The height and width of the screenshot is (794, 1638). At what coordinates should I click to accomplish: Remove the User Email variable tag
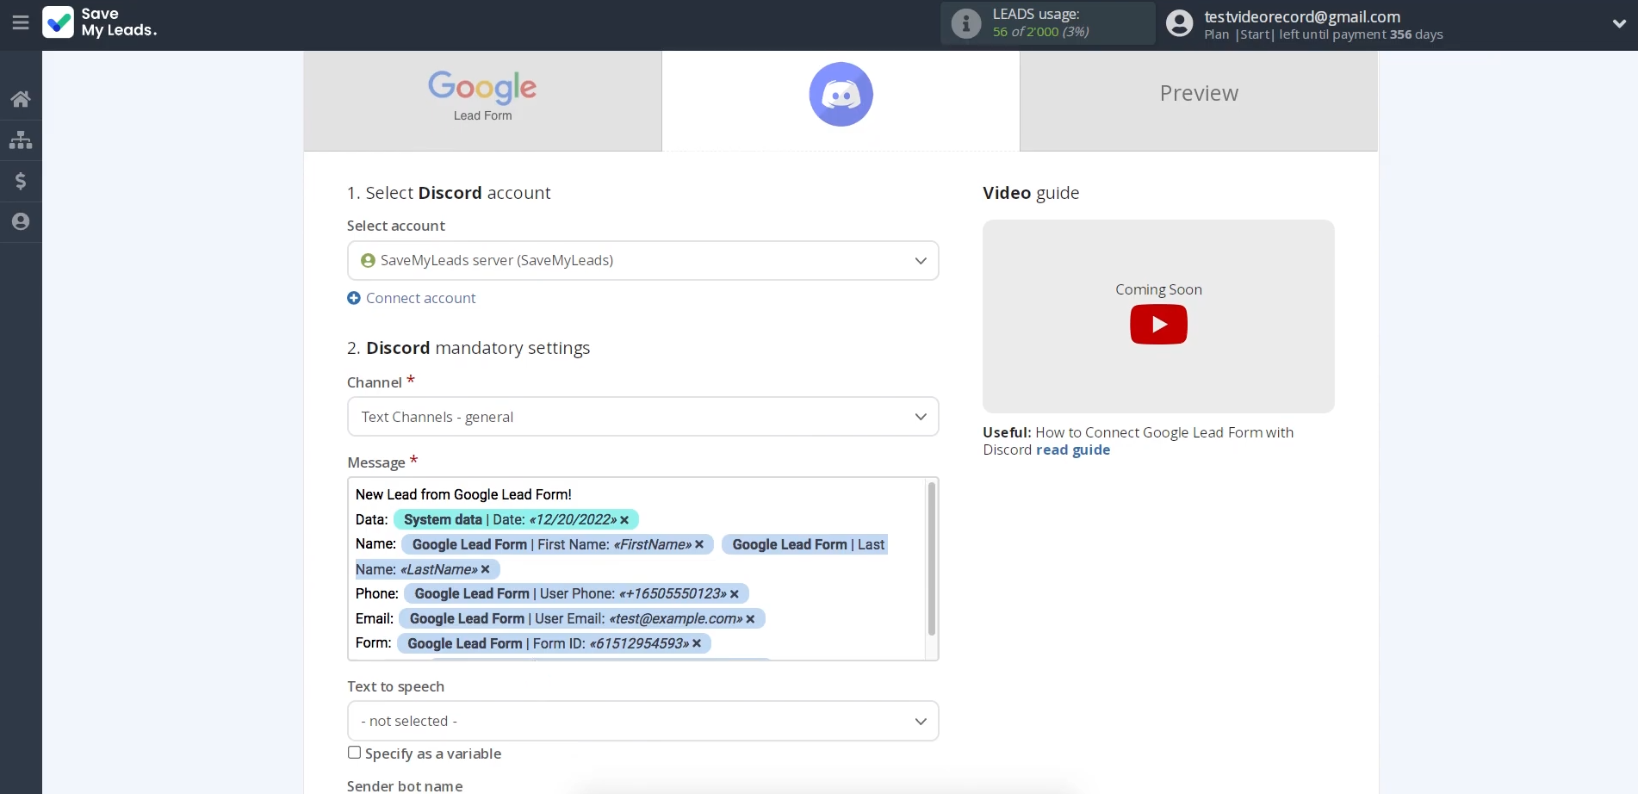click(x=750, y=619)
